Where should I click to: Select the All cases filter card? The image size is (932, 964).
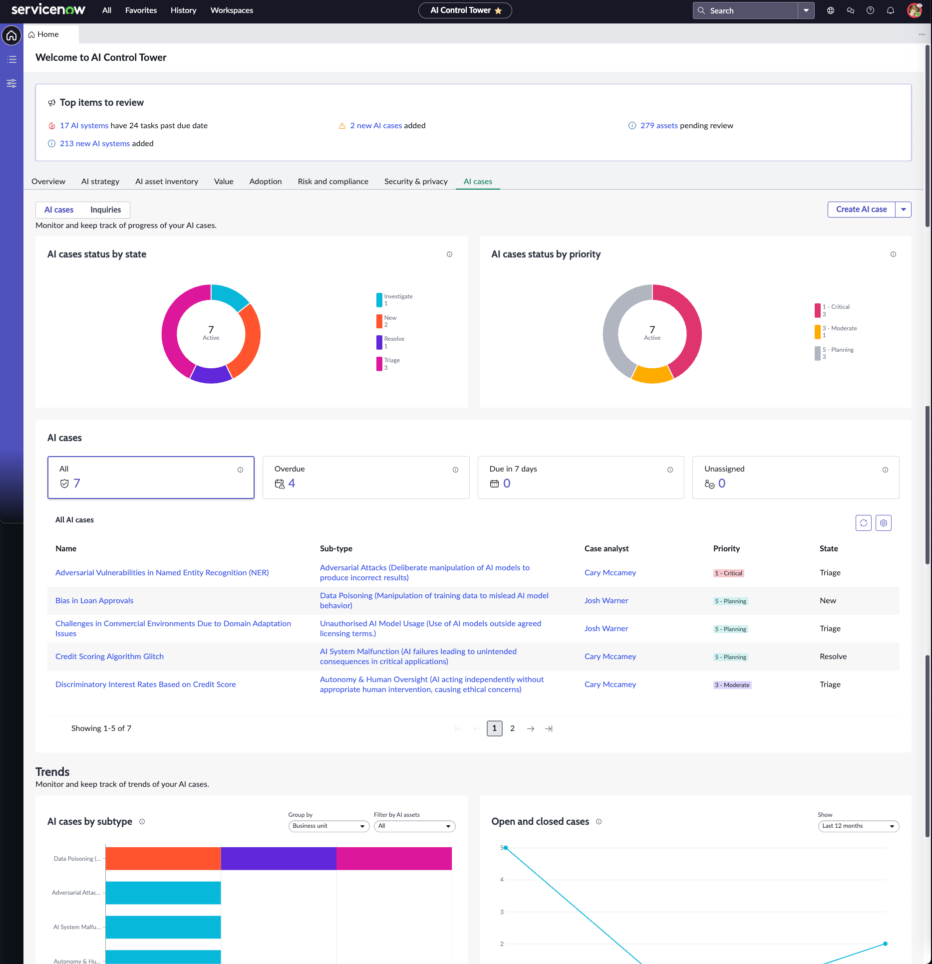tap(151, 478)
